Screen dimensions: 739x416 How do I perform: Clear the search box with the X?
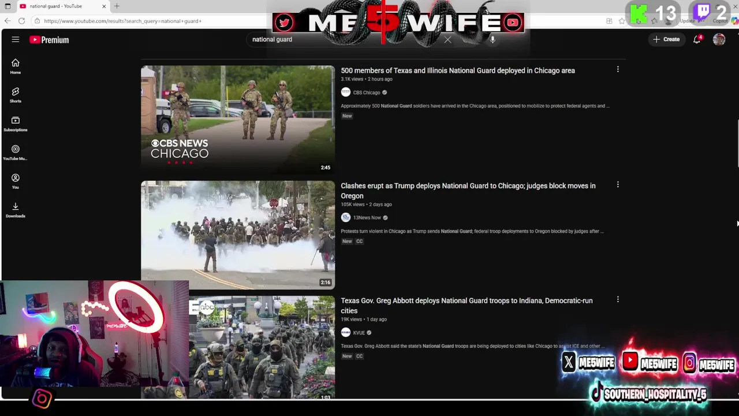tap(447, 39)
